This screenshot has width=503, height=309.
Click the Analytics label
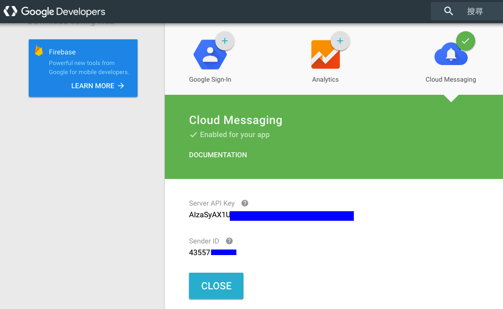pos(325,80)
